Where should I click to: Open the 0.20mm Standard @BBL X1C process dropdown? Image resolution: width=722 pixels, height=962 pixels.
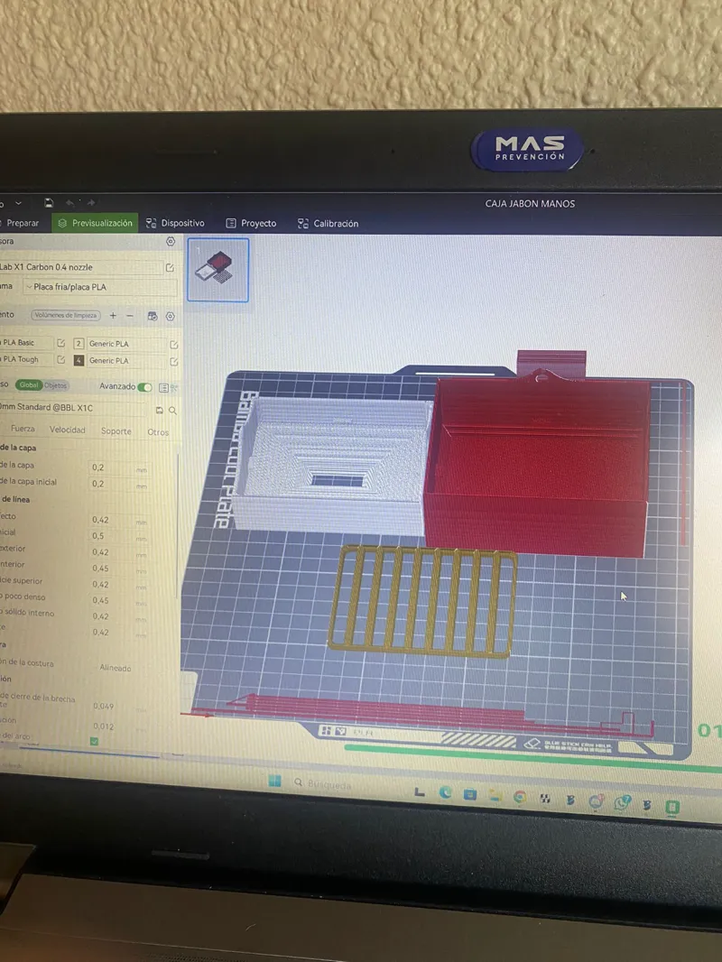pos(74,407)
